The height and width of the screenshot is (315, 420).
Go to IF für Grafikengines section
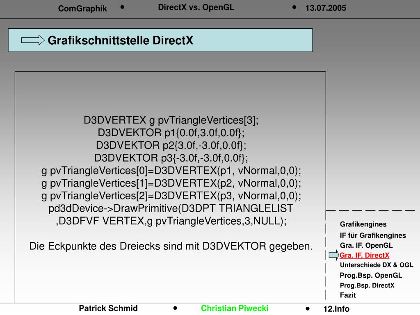[x=372, y=235]
